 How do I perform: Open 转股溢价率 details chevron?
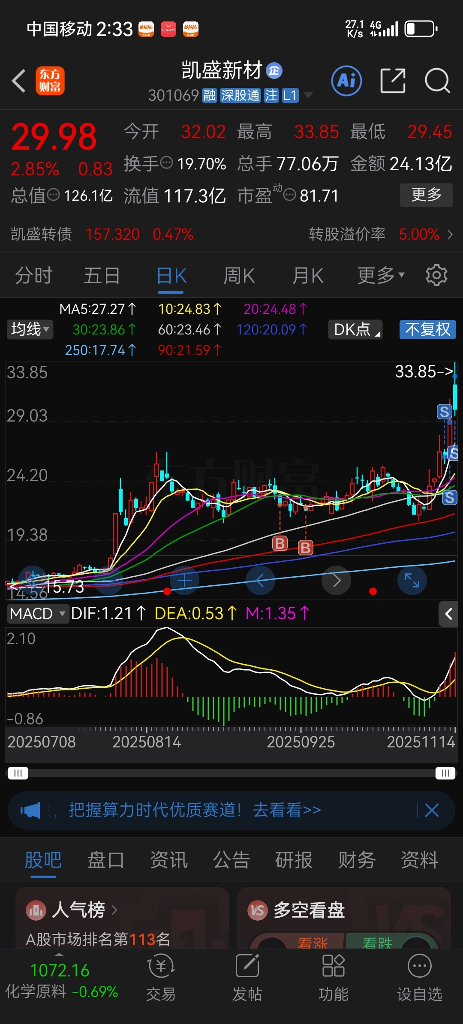[450, 235]
